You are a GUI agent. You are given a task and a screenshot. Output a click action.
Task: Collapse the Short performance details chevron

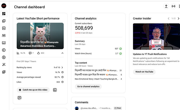click(x=62, y=53)
